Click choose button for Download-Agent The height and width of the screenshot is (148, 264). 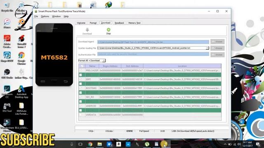(217, 42)
